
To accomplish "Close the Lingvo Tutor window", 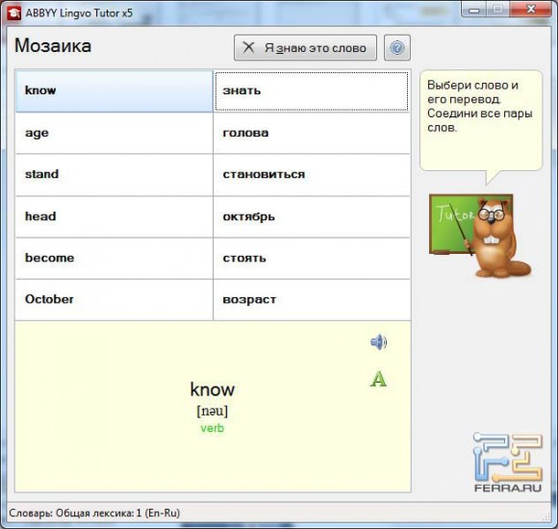I will (531, 10).
